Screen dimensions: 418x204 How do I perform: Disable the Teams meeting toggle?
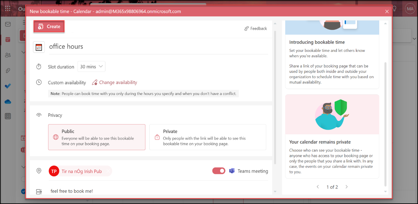219,171
